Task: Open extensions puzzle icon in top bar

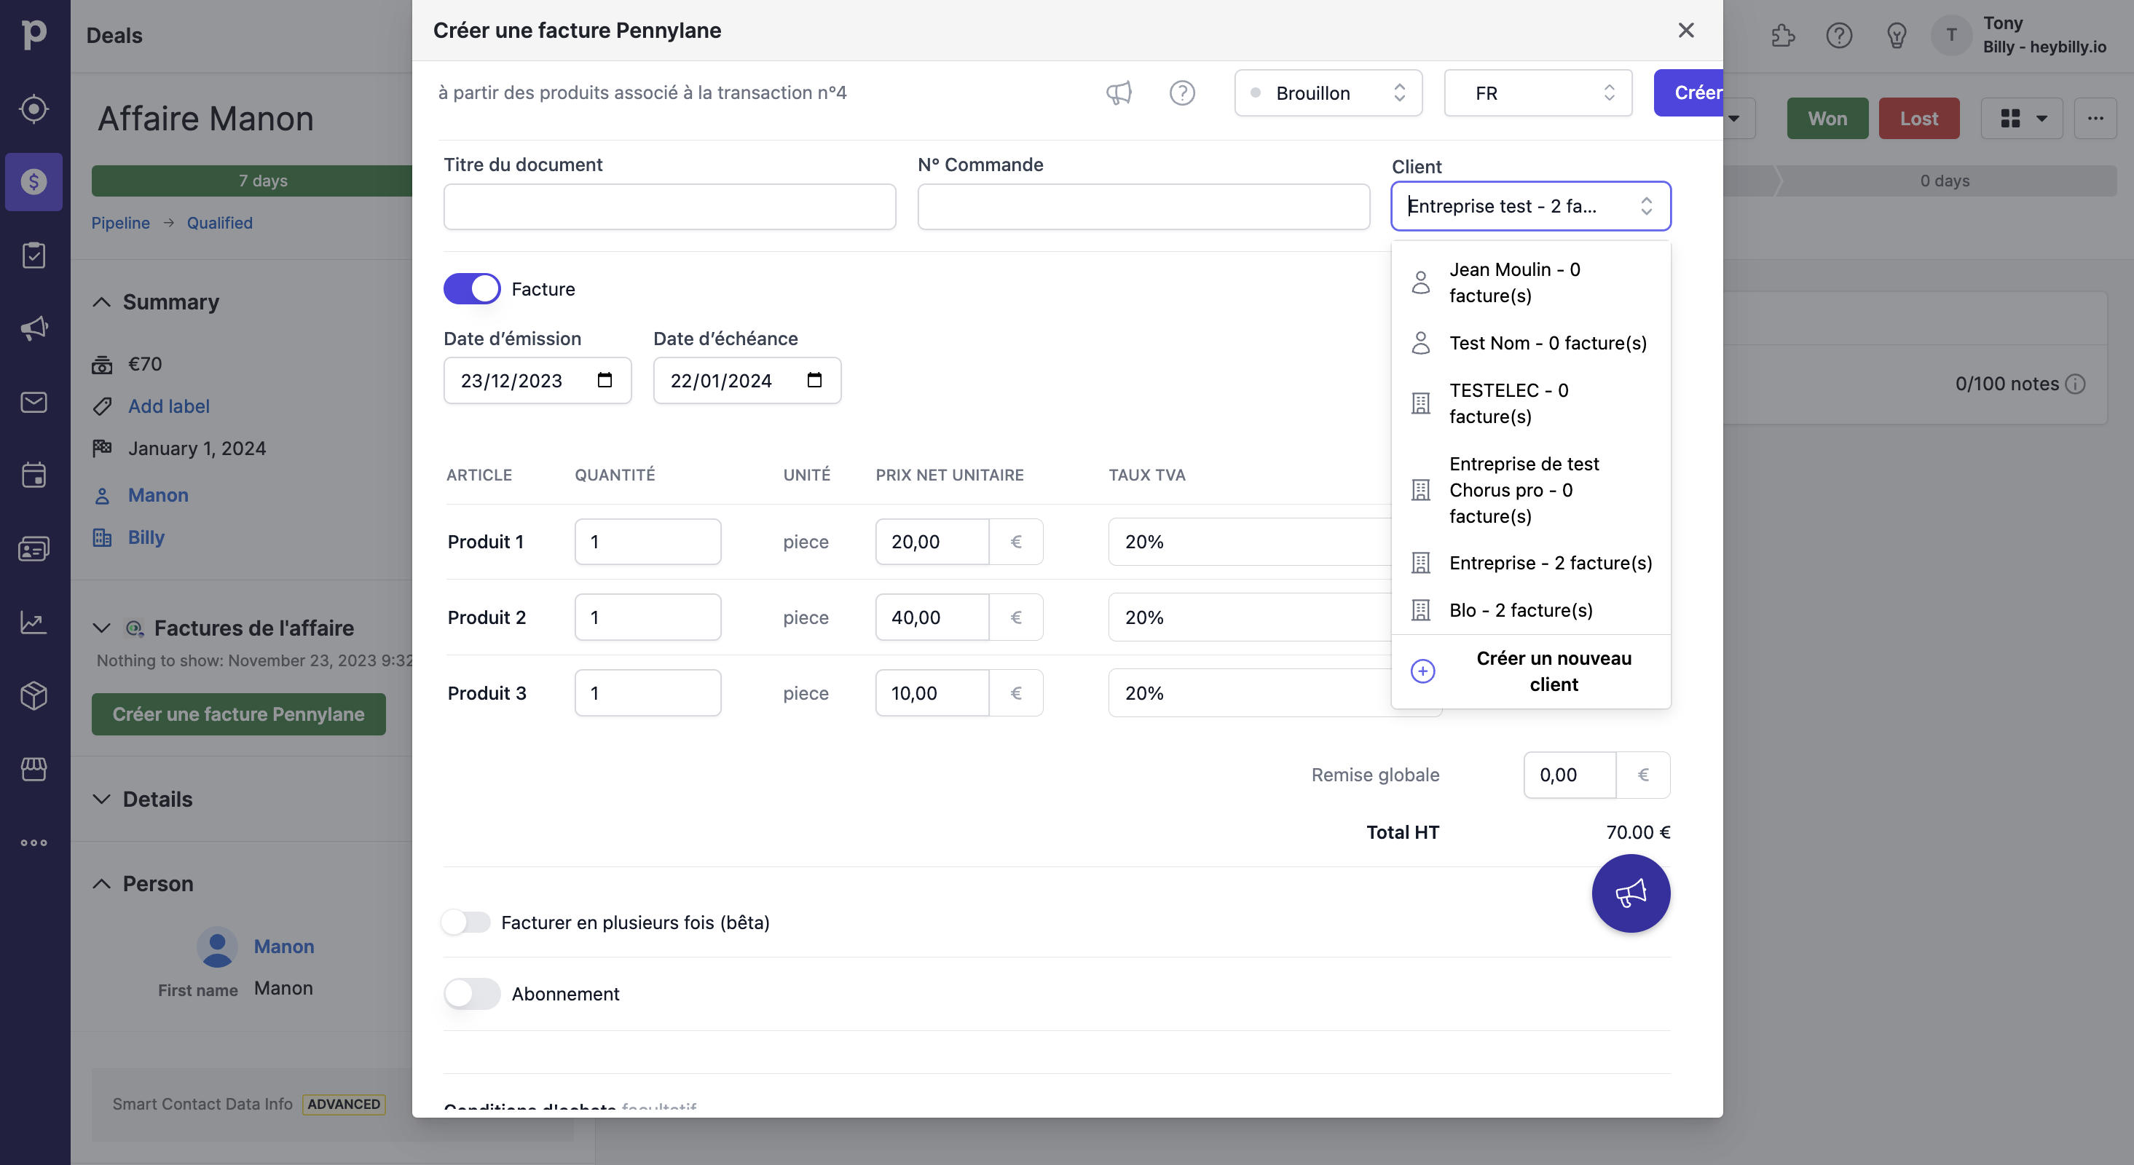Action: click(x=1782, y=36)
